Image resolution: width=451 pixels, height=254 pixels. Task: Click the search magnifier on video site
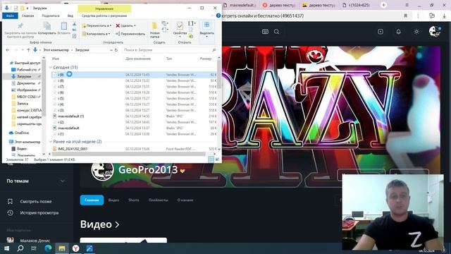(x=276, y=32)
